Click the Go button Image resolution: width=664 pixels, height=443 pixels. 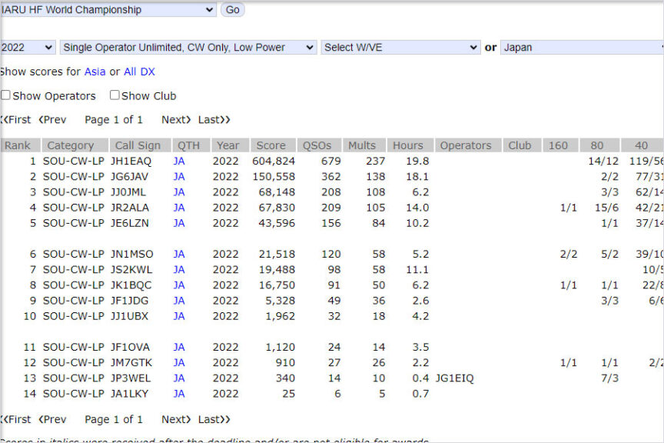click(x=232, y=10)
